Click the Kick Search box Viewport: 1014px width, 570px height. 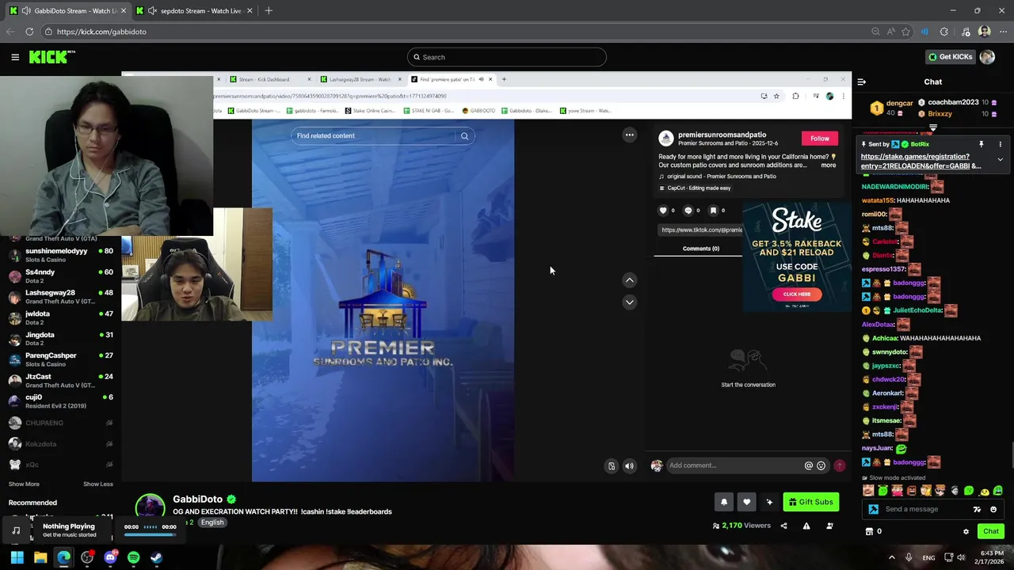[507, 57]
